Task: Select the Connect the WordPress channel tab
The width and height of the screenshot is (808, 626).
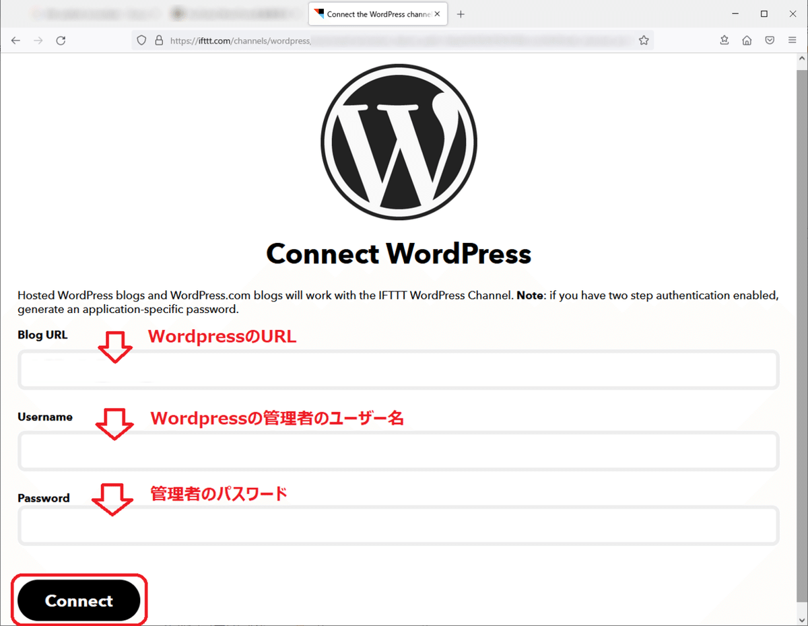Action: point(378,14)
